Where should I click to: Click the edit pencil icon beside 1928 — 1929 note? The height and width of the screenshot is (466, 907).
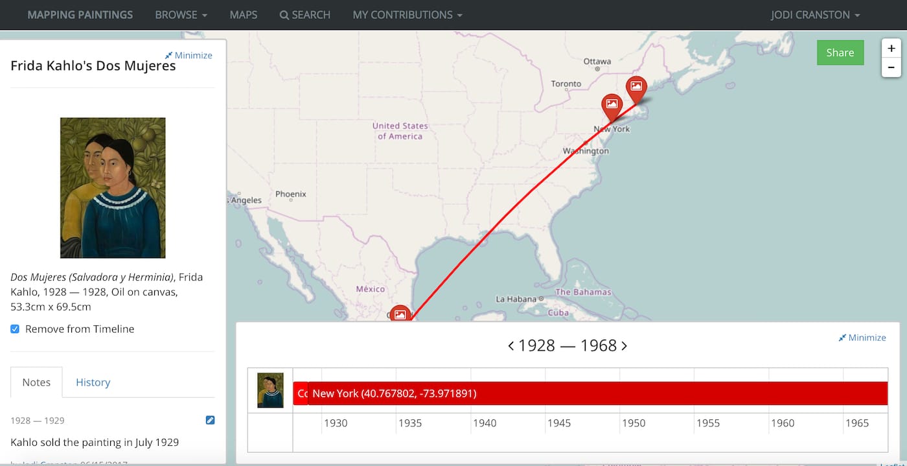click(210, 420)
